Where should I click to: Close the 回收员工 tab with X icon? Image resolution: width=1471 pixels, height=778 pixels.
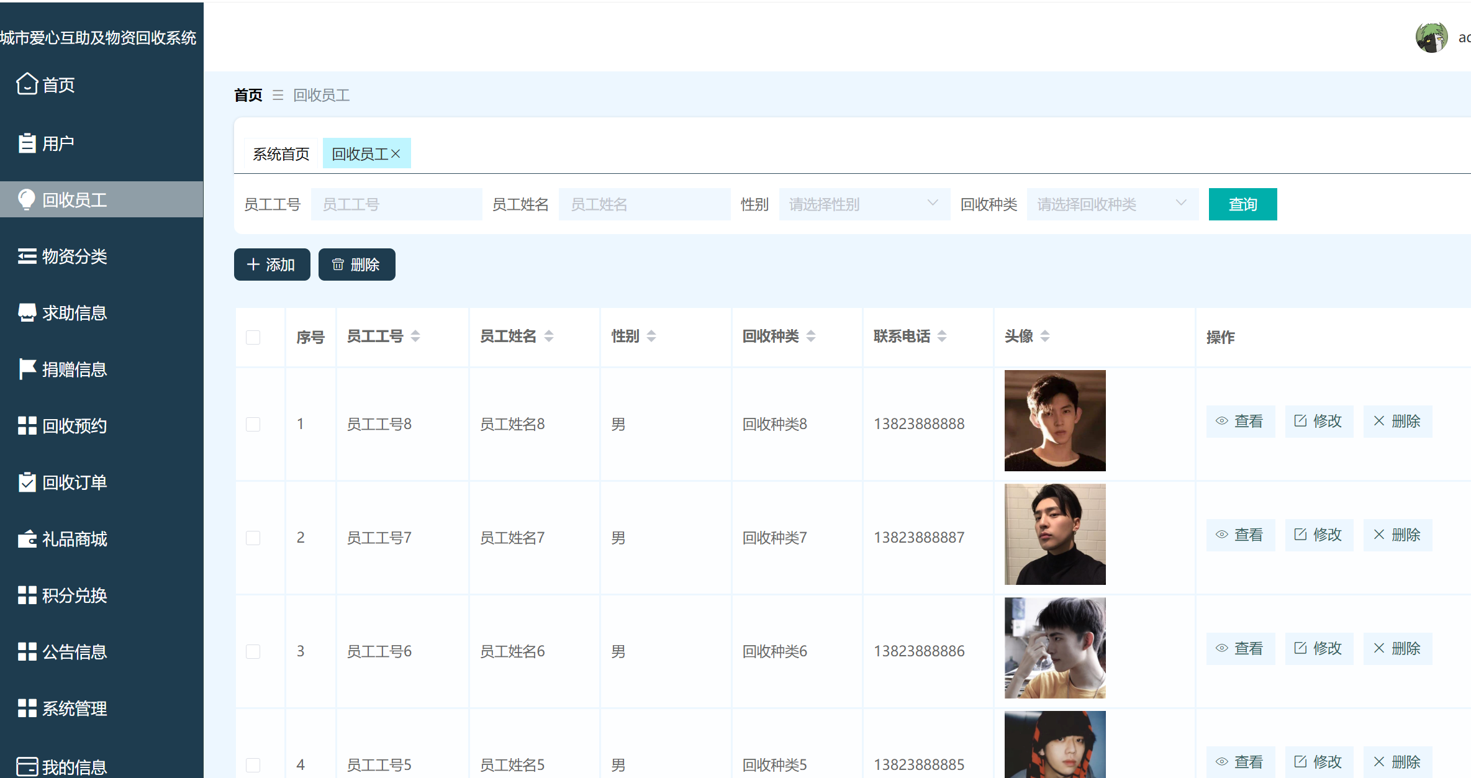click(x=396, y=154)
